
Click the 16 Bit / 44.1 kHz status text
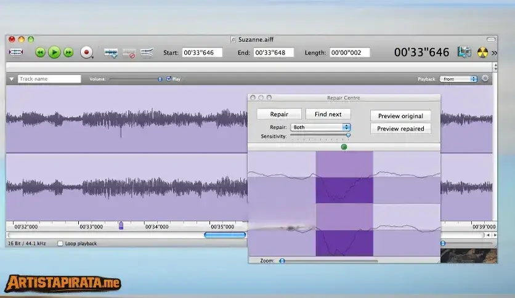pyautogui.click(x=27, y=244)
